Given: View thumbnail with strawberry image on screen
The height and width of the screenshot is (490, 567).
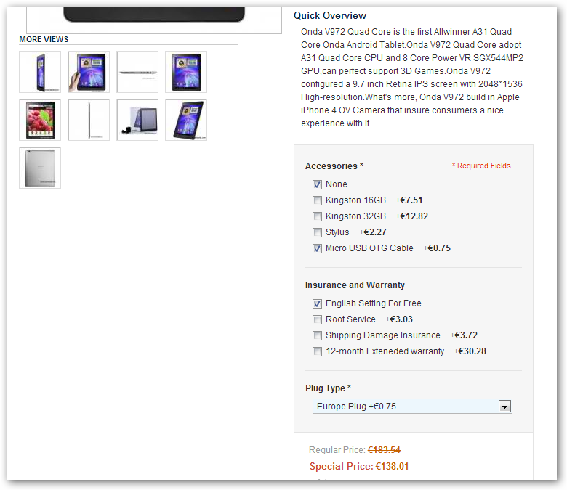Looking at the screenshot, I should [x=40, y=120].
